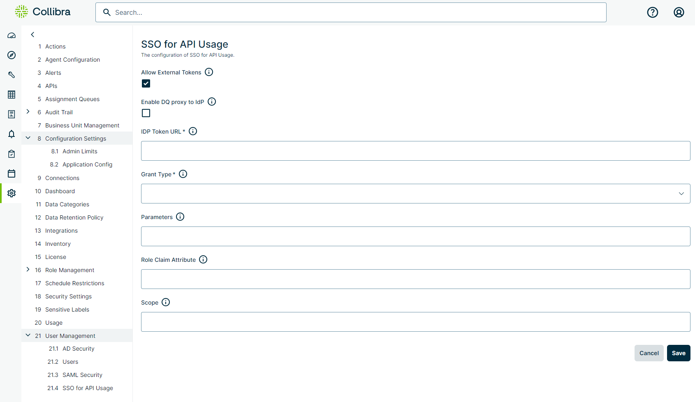This screenshot has height=402, width=695.
Task: Expand the Audit Trail tree node
Action: pos(28,111)
